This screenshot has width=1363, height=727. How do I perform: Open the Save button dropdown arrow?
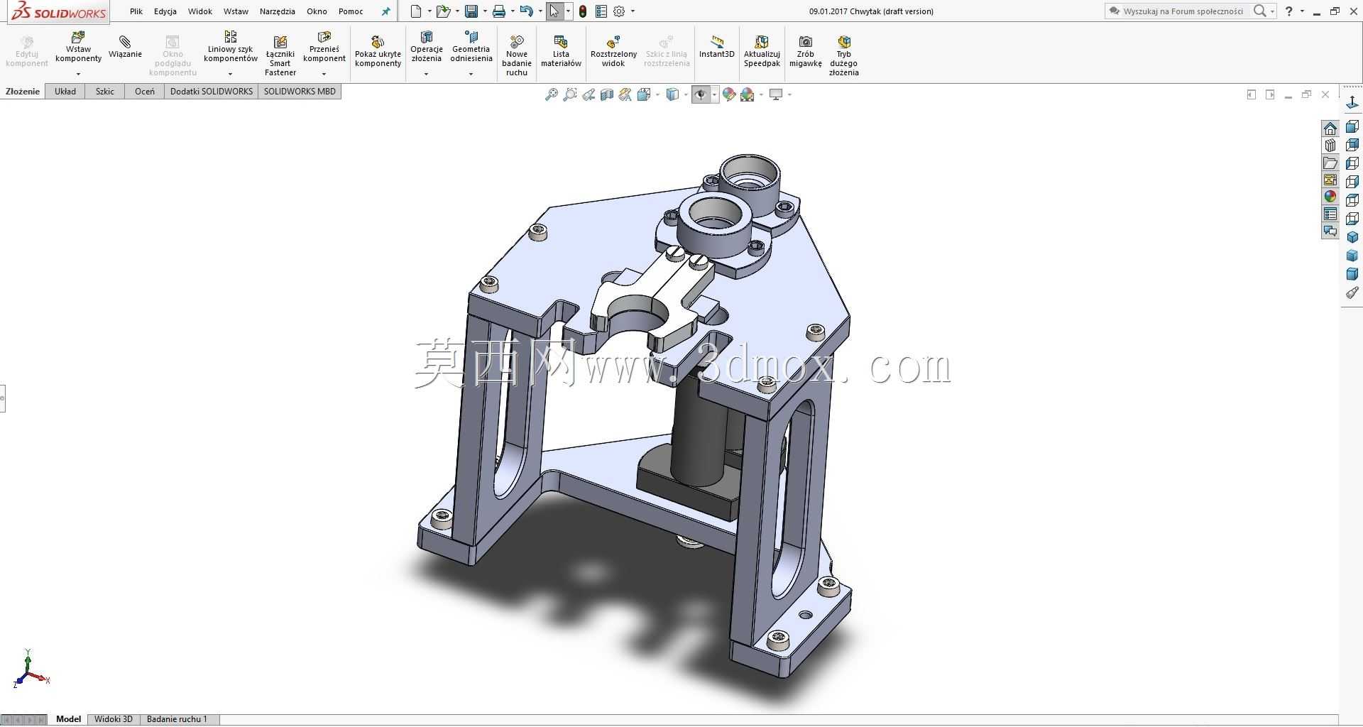point(485,11)
